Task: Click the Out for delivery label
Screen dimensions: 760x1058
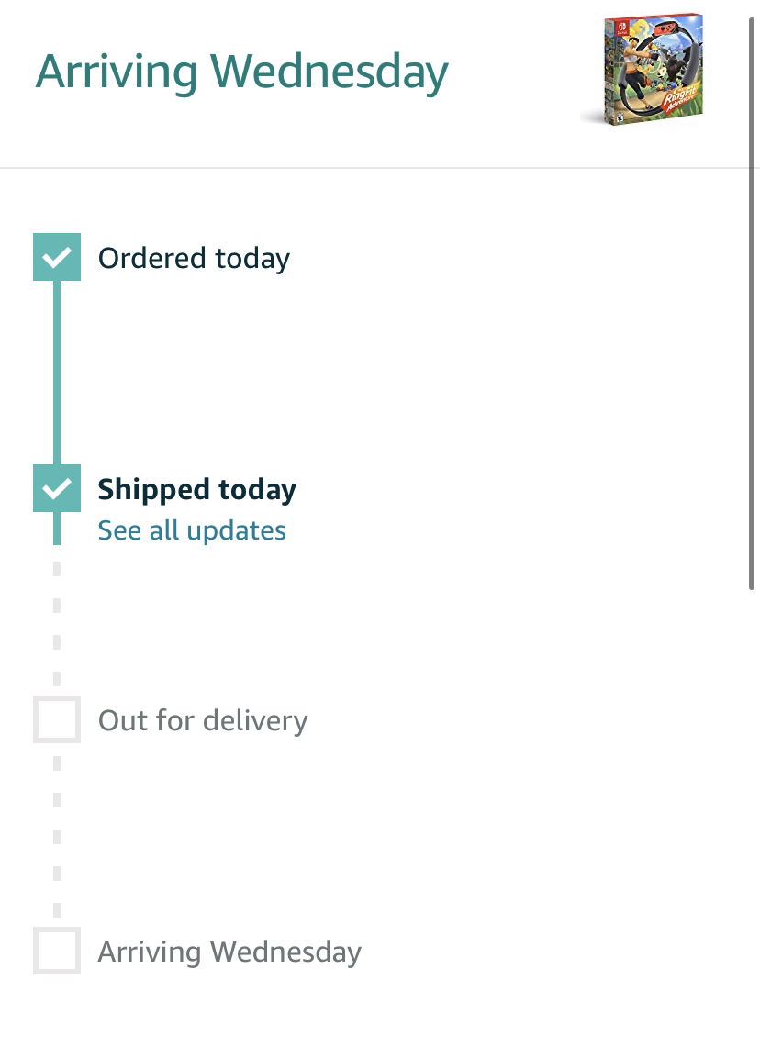Action: click(203, 721)
